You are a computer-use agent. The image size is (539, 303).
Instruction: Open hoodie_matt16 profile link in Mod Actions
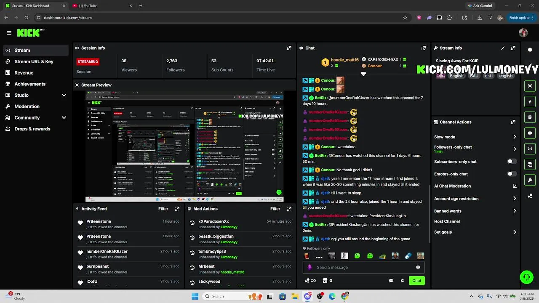tap(232, 272)
